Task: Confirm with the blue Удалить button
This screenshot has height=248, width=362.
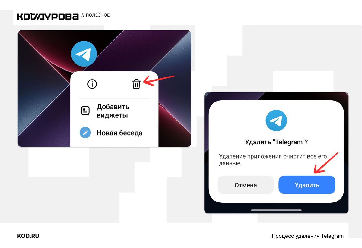Action: point(307,185)
